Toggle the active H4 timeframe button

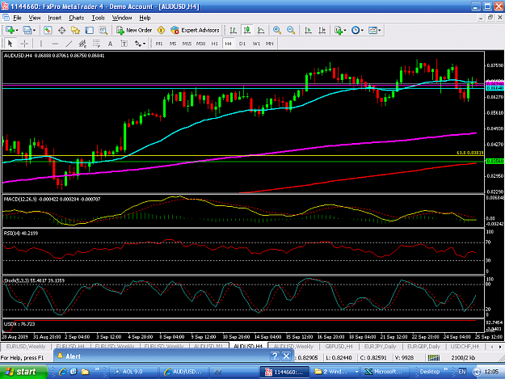click(x=229, y=44)
